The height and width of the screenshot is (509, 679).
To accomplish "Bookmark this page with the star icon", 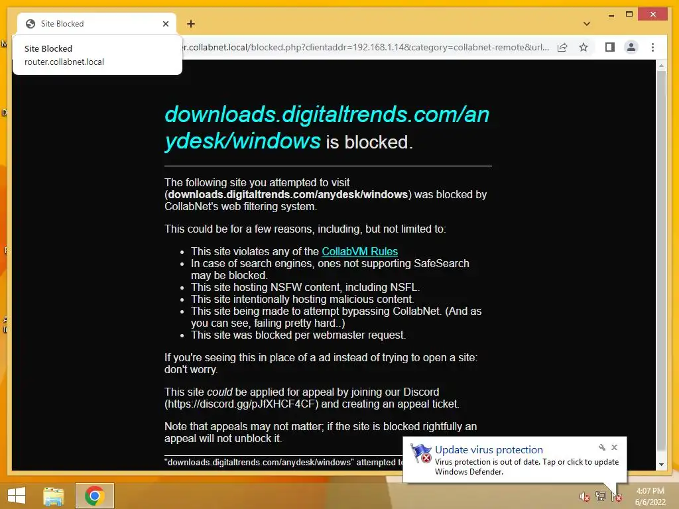I will 584,47.
